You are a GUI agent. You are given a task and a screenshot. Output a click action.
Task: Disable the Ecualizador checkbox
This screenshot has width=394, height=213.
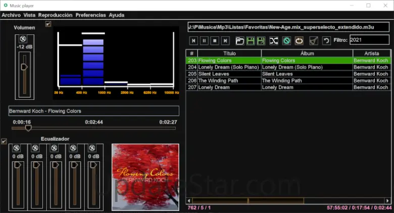tap(4, 141)
